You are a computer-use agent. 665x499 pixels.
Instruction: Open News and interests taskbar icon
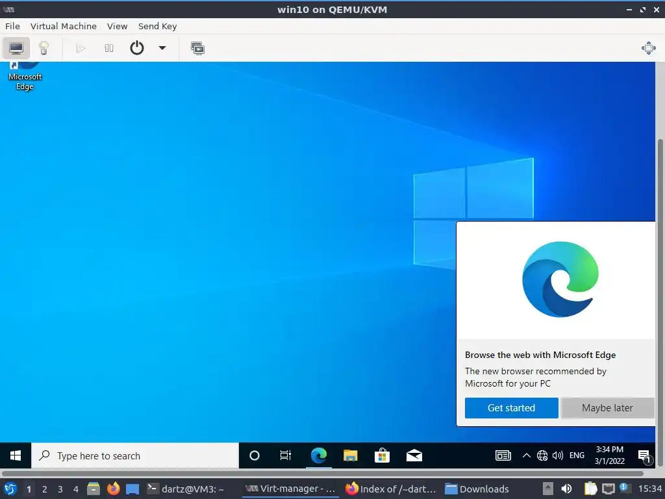tap(503, 455)
